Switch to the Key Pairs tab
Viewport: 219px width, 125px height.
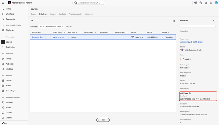(62, 14)
